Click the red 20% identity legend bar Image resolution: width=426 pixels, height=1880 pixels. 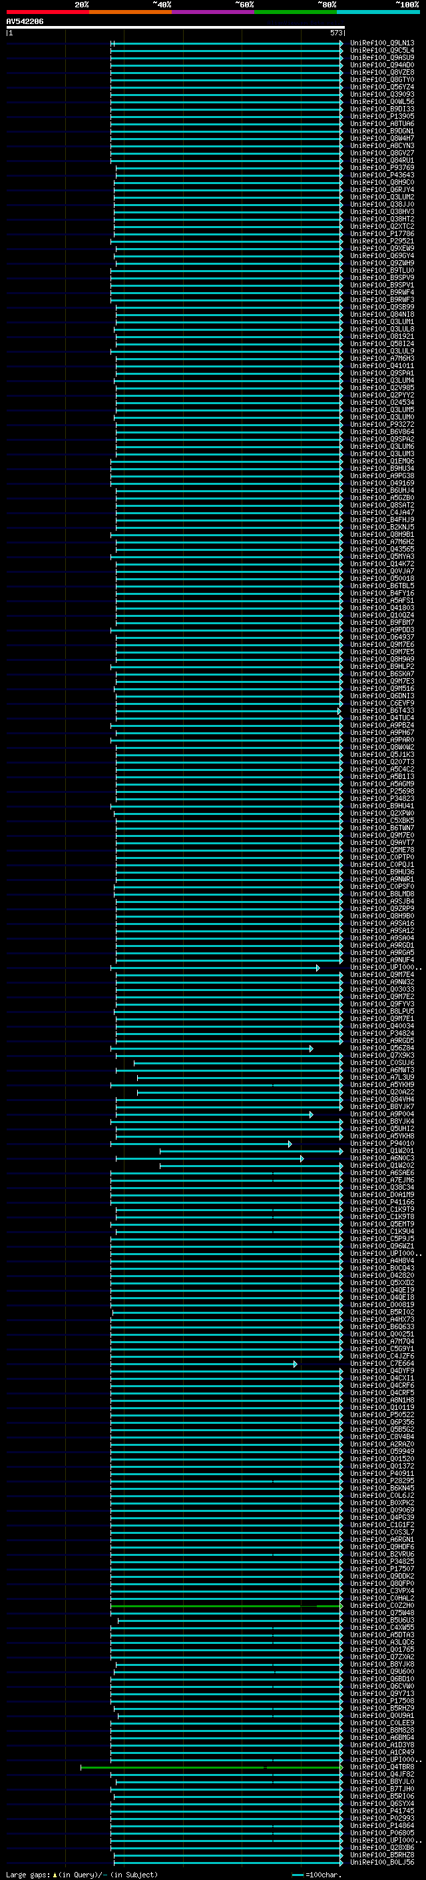coord(47,12)
